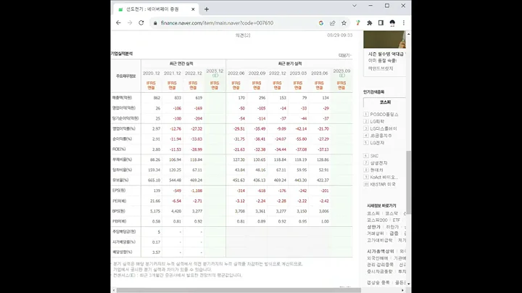Click the right arrow of the horizontal scrollbar
Image resolution: width=522 pixels, height=293 pixels.
[402, 290]
